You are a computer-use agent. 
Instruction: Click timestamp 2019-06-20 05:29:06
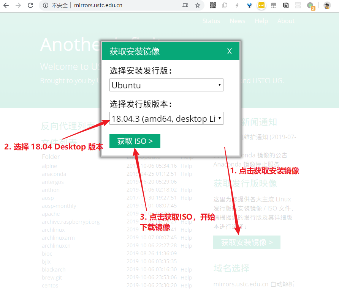(152, 182)
